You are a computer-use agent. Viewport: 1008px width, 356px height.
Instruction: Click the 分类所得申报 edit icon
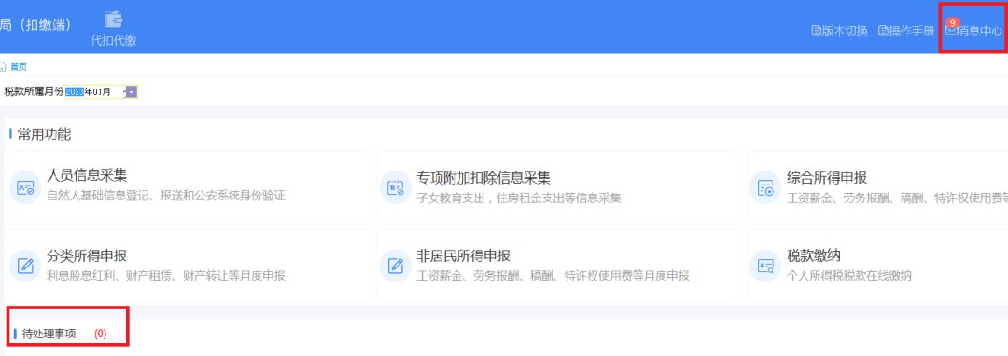click(x=26, y=267)
